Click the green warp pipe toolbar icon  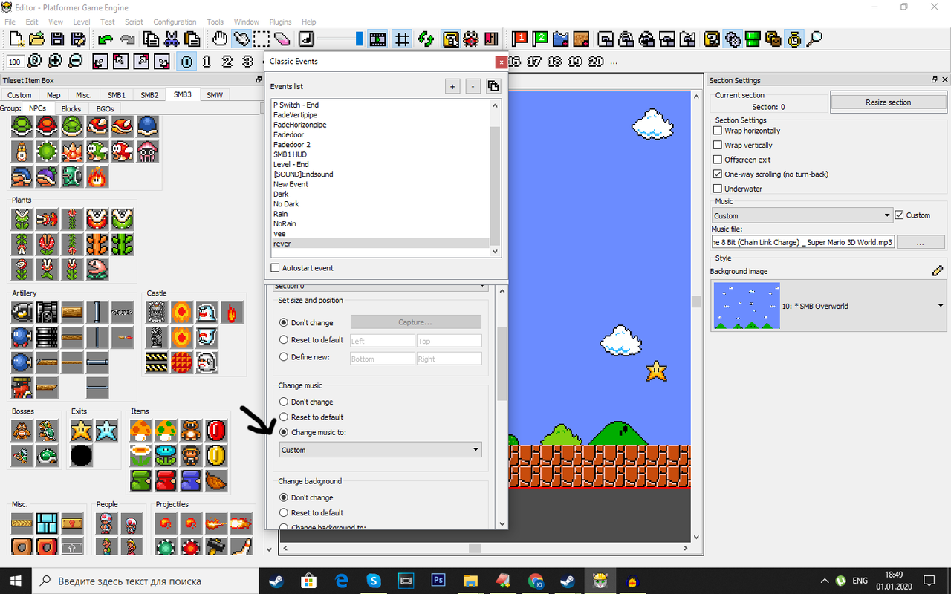tap(753, 39)
